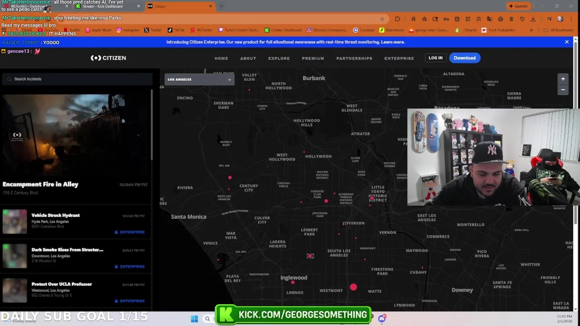Image resolution: width=580 pixels, height=326 pixels.
Task: Open the PARTNERSHIPS page
Action: tap(354, 58)
